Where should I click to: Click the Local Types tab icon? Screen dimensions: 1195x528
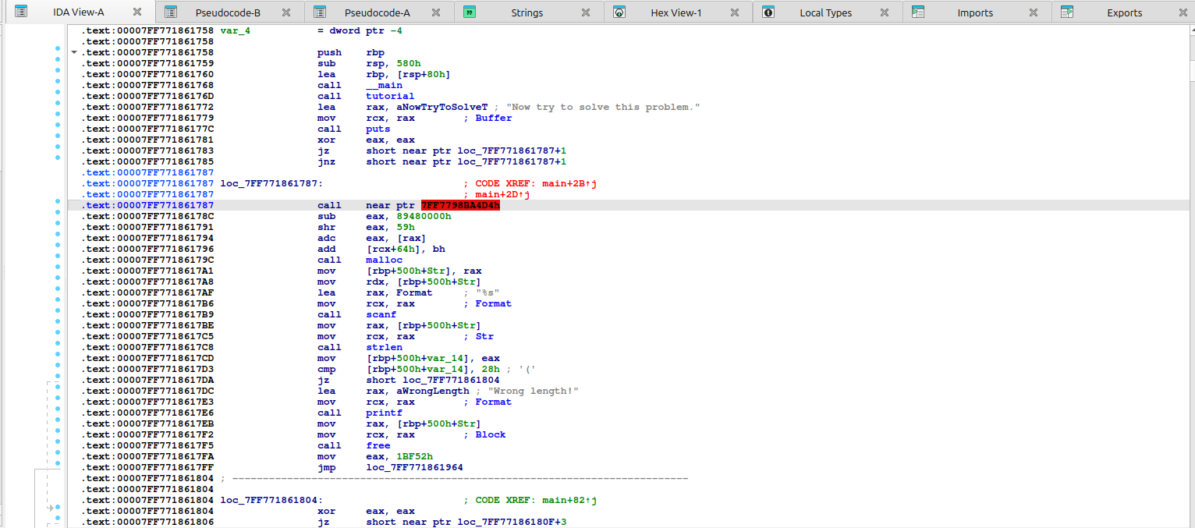[x=768, y=12]
